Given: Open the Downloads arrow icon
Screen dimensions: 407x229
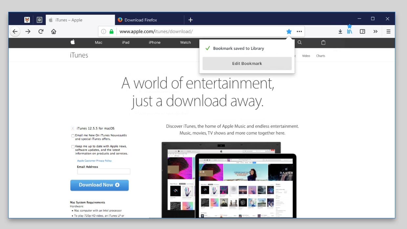Looking at the screenshot, I should click(340, 31).
